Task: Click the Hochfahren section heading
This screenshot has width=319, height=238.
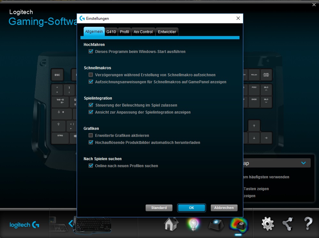Action: (x=94, y=45)
